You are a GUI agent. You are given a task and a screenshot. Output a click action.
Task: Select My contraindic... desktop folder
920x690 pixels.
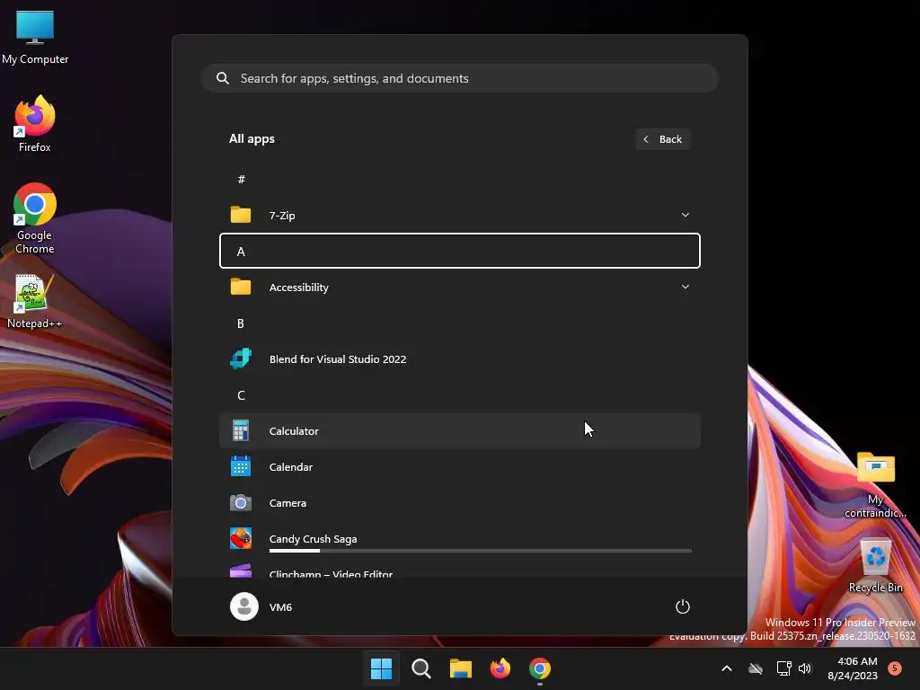click(x=875, y=484)
